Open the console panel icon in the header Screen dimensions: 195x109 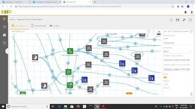pyautogui.click(x=190, y=20)
